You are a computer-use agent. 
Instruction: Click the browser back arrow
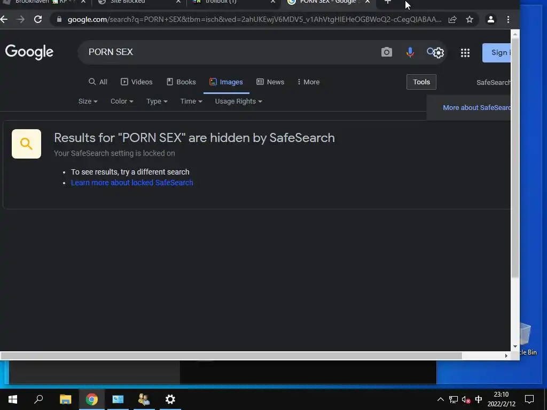pos(4,20)
